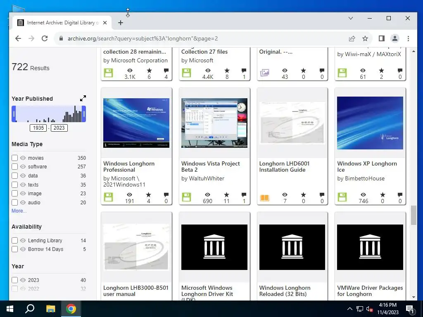Expand More media types link
This screenshot has height=317, width=423.
(19, 211)
